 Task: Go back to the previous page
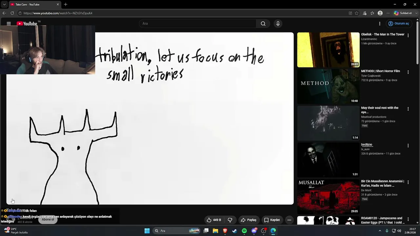[x=4, y=13]
